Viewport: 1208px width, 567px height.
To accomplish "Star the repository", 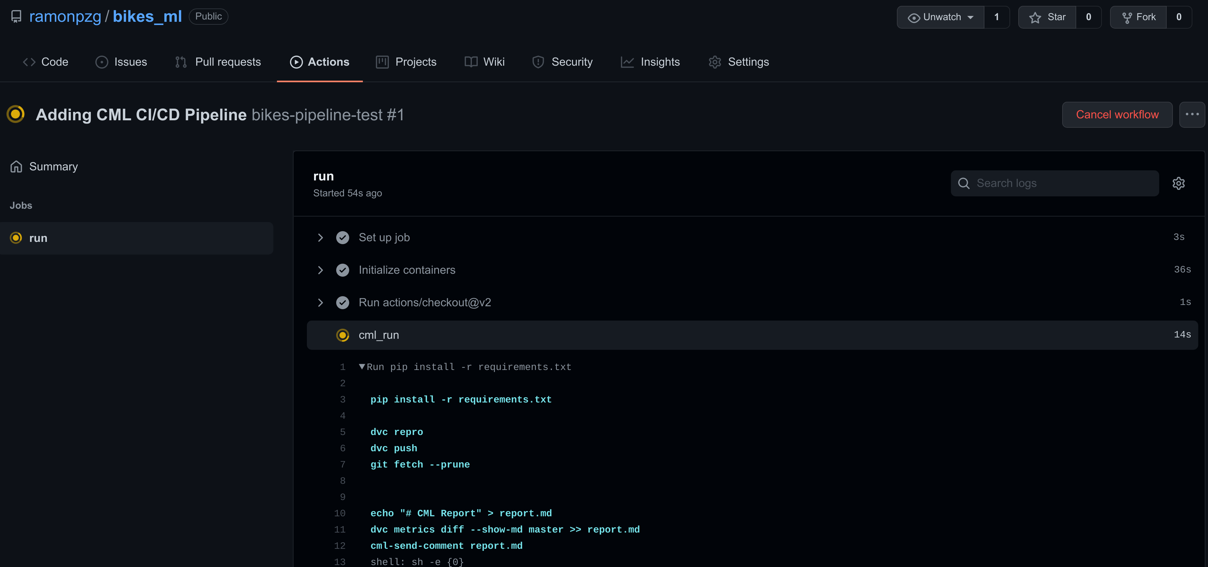I will pos(1047,17).
